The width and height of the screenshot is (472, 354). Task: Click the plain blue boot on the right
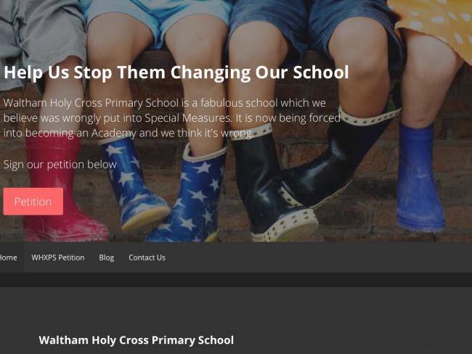point(420,178)
